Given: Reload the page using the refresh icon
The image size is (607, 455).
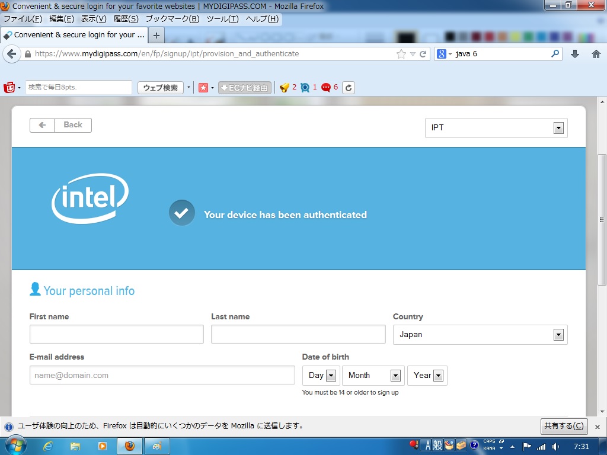Looking at the screenshot, I should coord(423,54).
